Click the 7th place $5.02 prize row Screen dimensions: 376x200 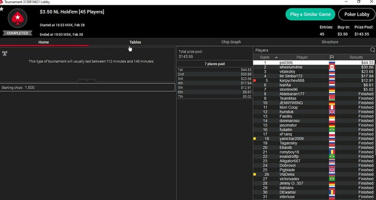click(x=215, y=97)
